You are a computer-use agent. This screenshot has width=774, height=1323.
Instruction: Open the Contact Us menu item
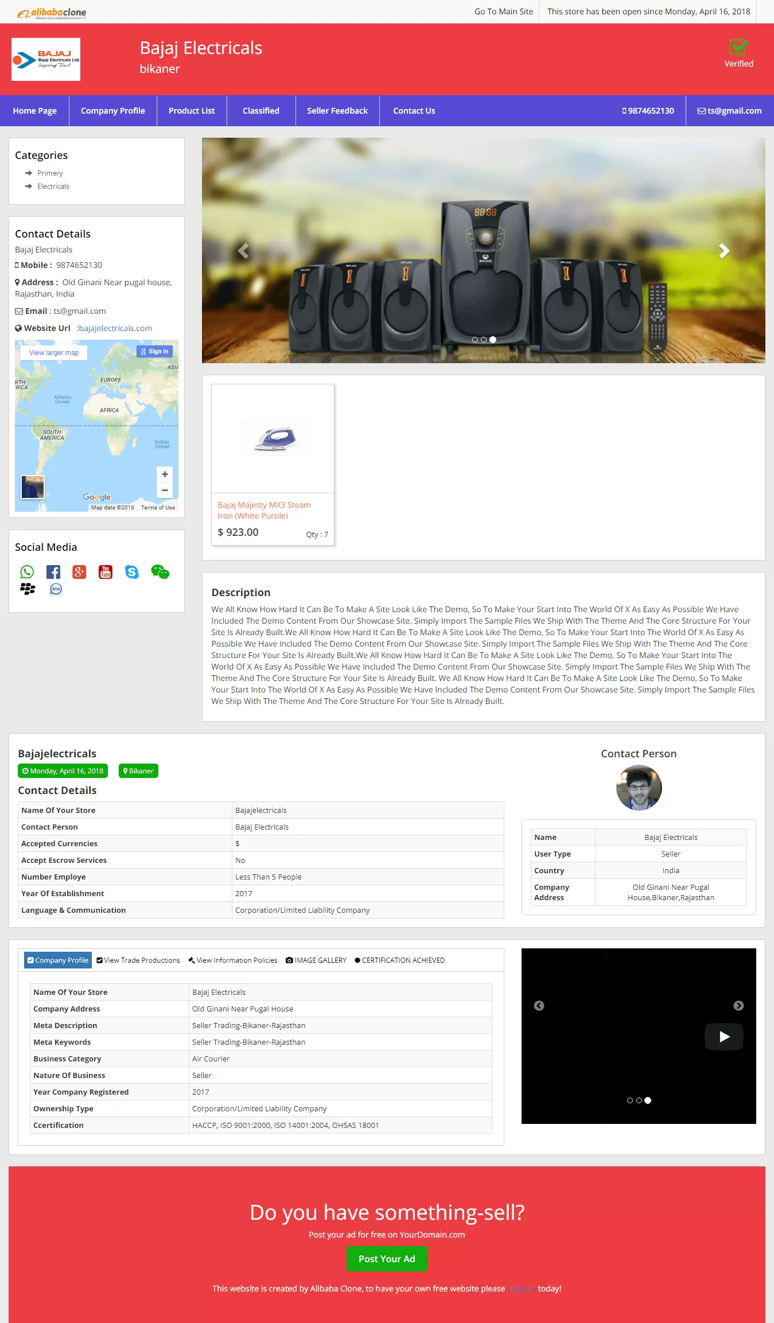[x=414, y=111]
